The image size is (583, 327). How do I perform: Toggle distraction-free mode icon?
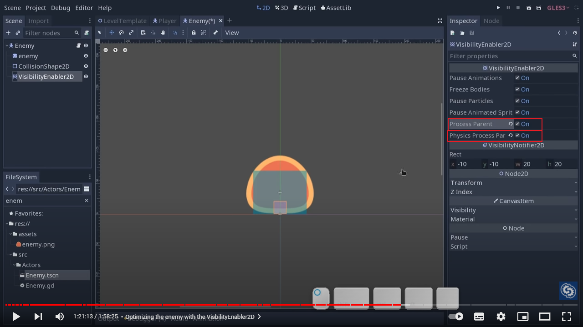[440, 21]
